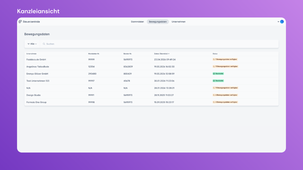Click the timestamp 23.04.2026 09:49:24
The image size is (303, 170).
point(165,59)
